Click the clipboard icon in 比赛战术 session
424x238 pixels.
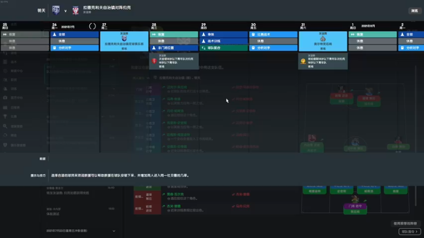pos(253,34)
